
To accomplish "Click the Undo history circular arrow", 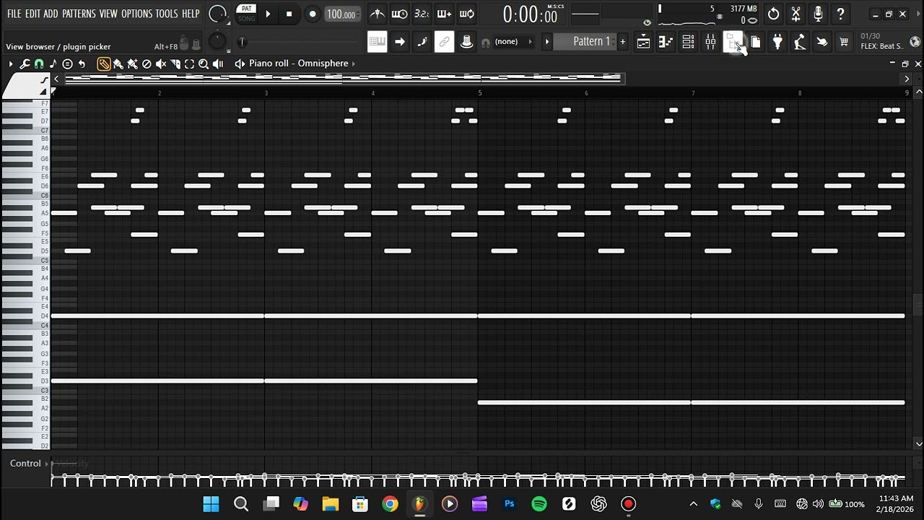I will point(773,14).
